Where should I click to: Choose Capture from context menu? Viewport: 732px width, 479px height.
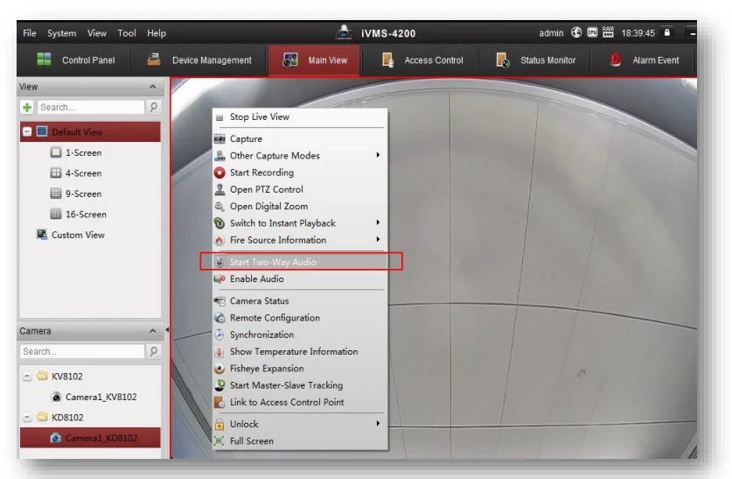(300, 138)
